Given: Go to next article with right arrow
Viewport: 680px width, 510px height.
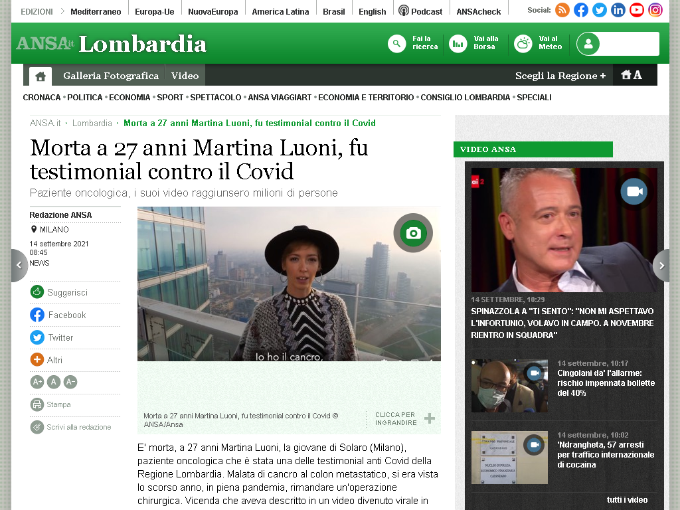Looking at the screenshot, I should coord(662,266).
